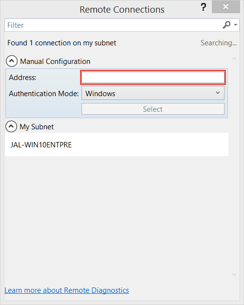This screenshot has height=305, width=244.
Task: Click the magnifier search icon in Filter box
Action: click(x=226, y=25)
